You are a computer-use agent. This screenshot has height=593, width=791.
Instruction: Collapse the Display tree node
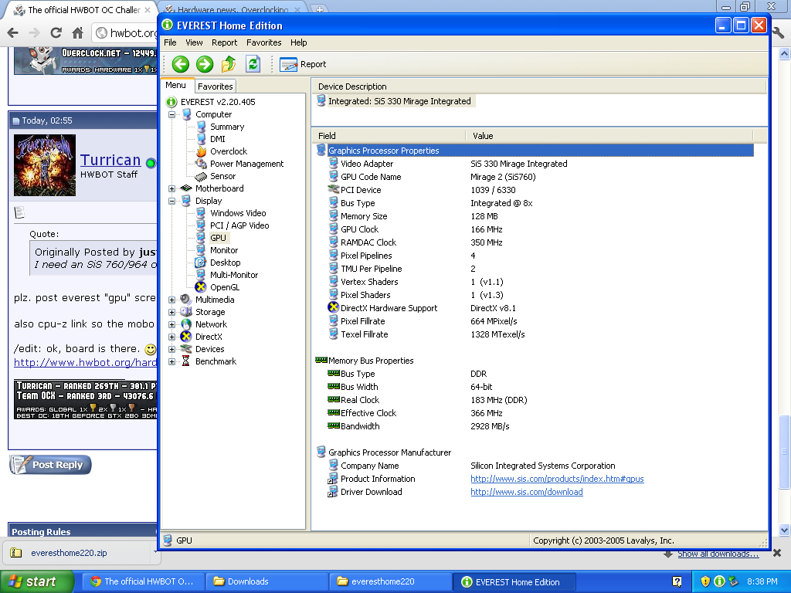coord(171,201)
